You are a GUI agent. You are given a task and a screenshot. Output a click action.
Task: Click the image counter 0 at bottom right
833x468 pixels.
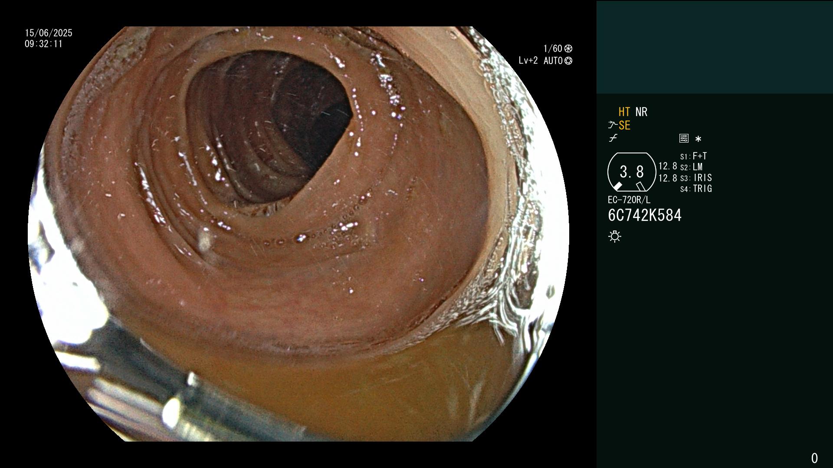point(814,458)
